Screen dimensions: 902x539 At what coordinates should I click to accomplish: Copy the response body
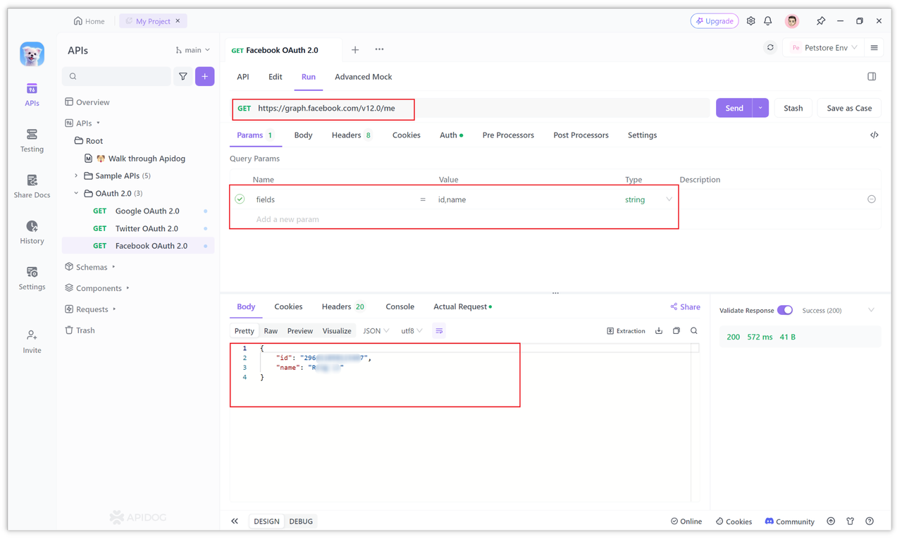point(676,330)
